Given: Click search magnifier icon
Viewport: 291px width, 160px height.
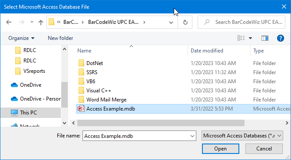Looking at the screenshot, I should 206,22.
